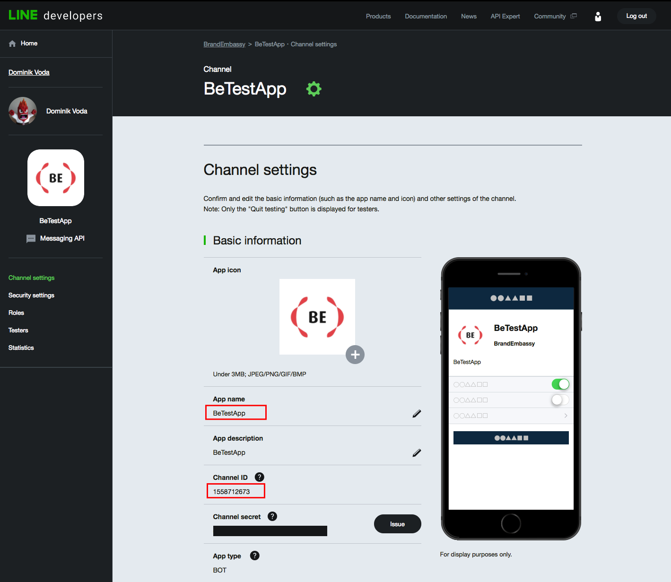This screenshot has height=582, width=671.
Task: Click the BeTestApp icon in the sidebar
Action: tap(56, 178)
